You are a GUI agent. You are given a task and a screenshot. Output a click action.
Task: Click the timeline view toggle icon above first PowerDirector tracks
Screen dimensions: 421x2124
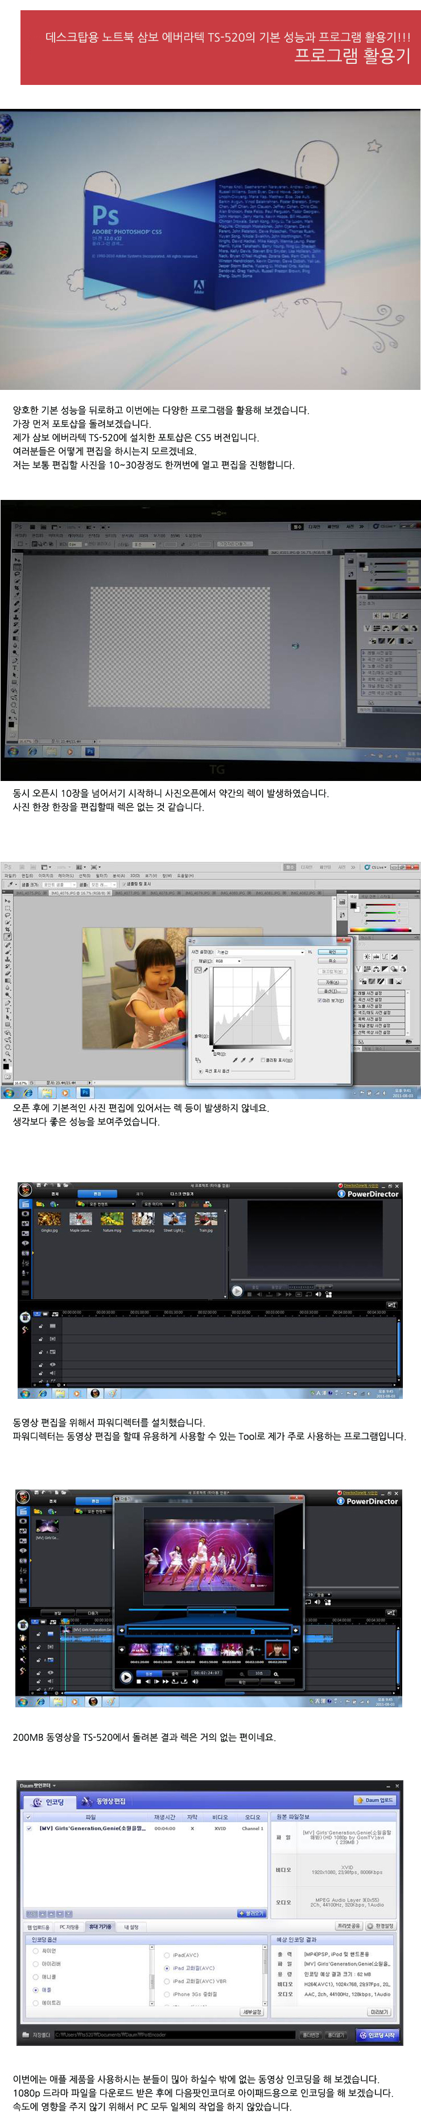37,1315
